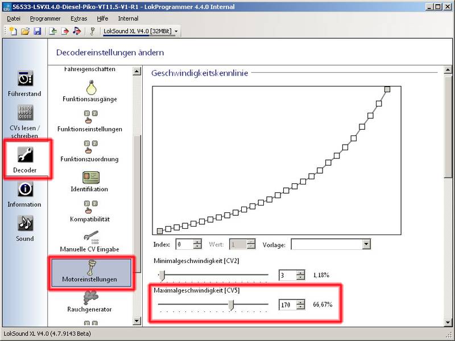Image resolution: width=455 pixels, height=341 pixels.
Task: Decrease the Index value with down arrow
Action: [197, 247]
